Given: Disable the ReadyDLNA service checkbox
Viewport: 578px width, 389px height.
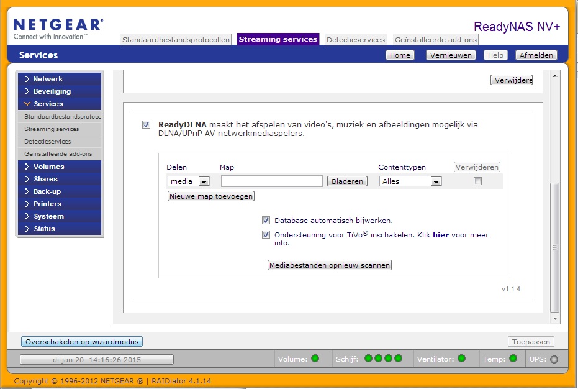Looking at the screenshot, I should [x=146, y=124].
